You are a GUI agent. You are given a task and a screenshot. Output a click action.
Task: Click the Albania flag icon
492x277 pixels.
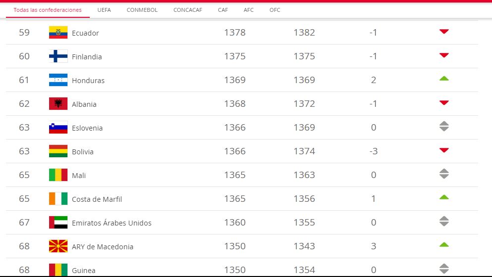(x=58, y=103)
